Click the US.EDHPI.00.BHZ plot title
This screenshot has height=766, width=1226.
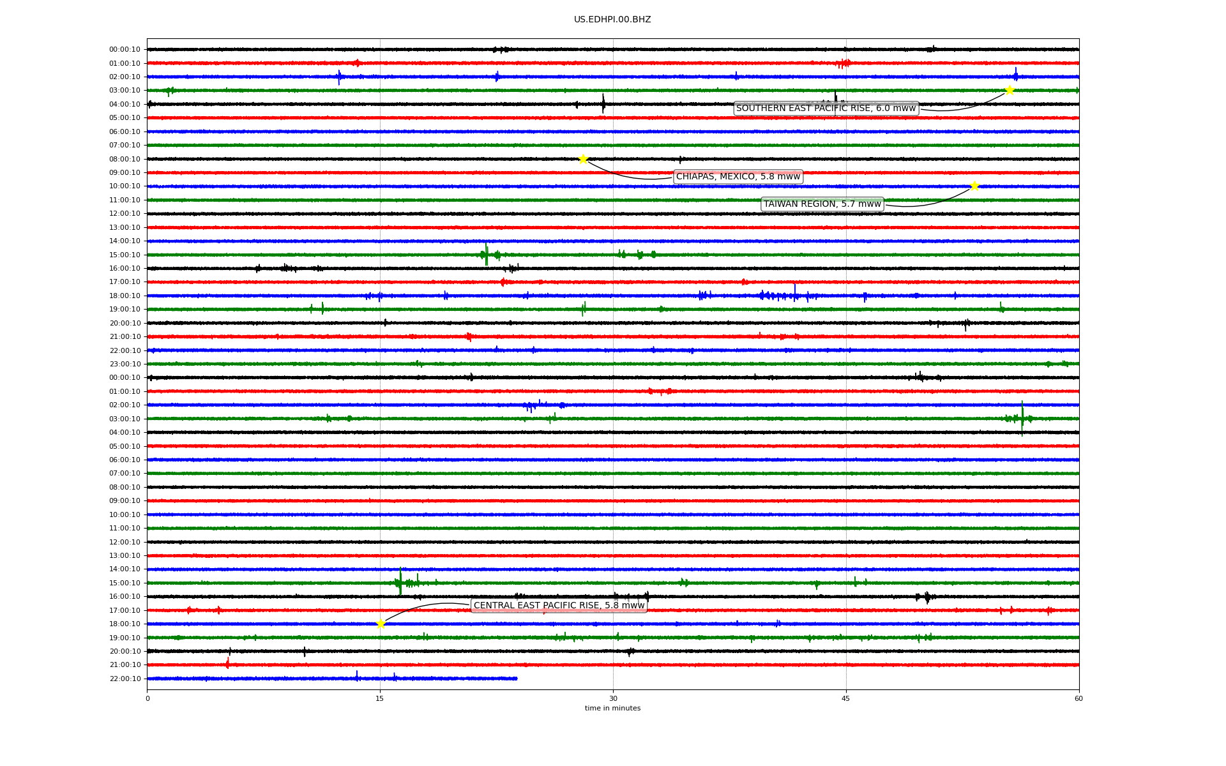click(612, 20)
